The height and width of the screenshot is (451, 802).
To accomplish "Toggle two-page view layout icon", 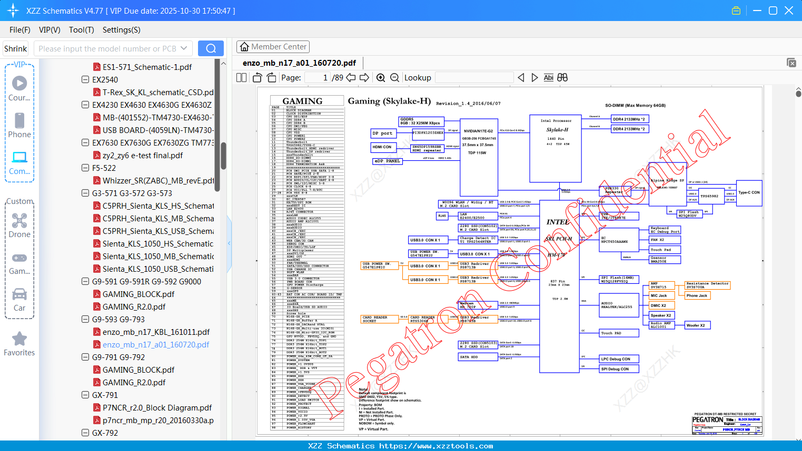I will click(242, 78).
